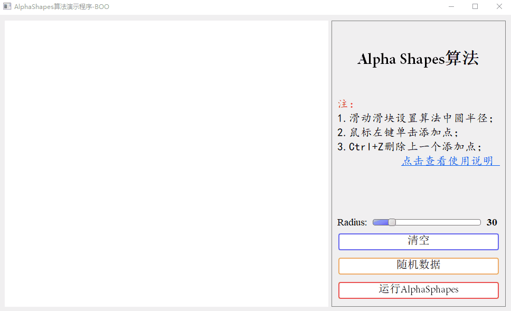
Task: Open the 点击查看使用说明 usage link
Action: [450, 161]
